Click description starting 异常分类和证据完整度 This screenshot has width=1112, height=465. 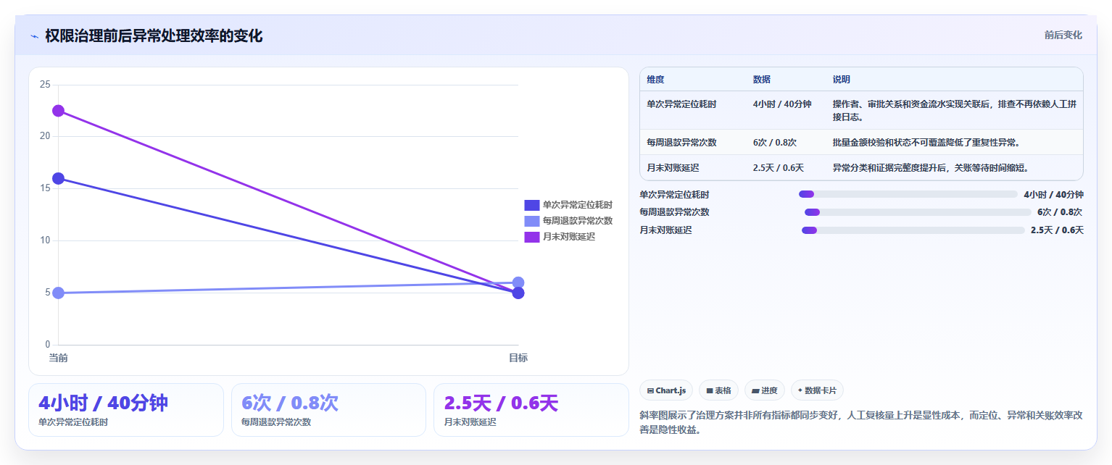(931, 167)
